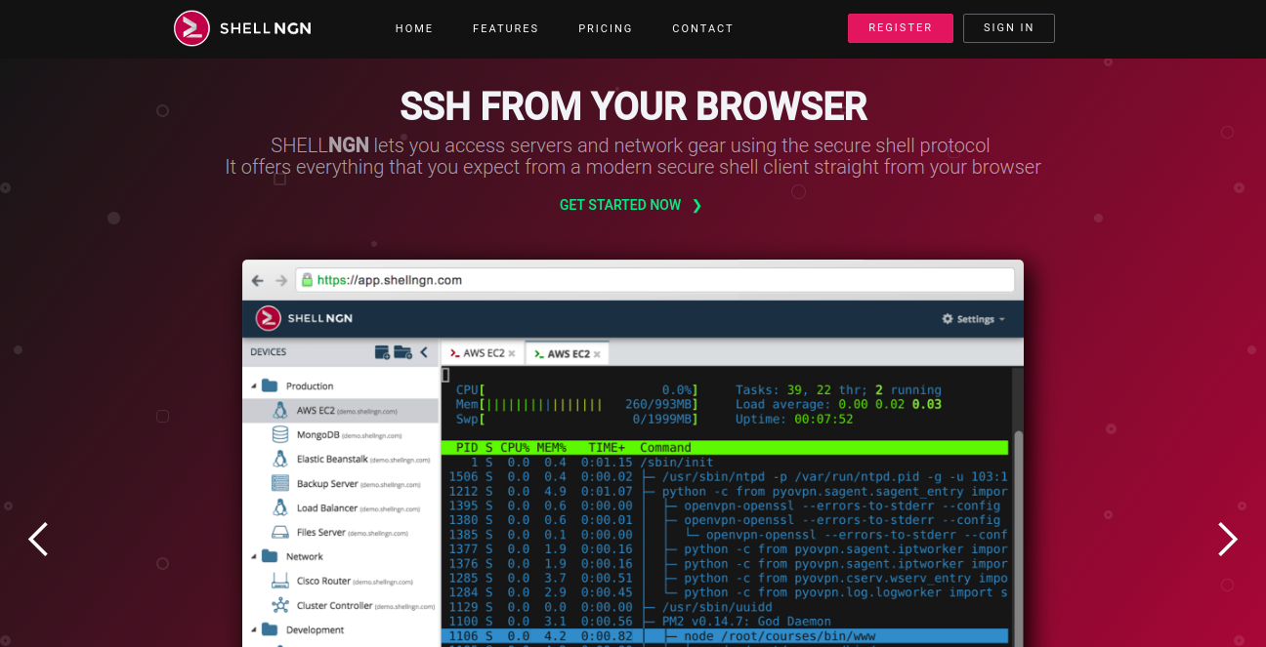The height and width of the screenshot is (647, 1266).
Task: Click the SIGN IN button
Action: pos(1008,28)
